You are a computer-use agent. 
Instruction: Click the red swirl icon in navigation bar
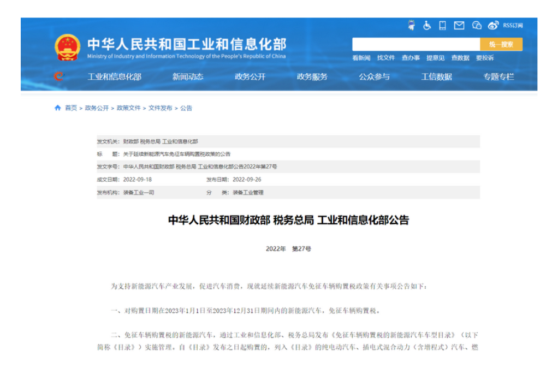(59, 76)
